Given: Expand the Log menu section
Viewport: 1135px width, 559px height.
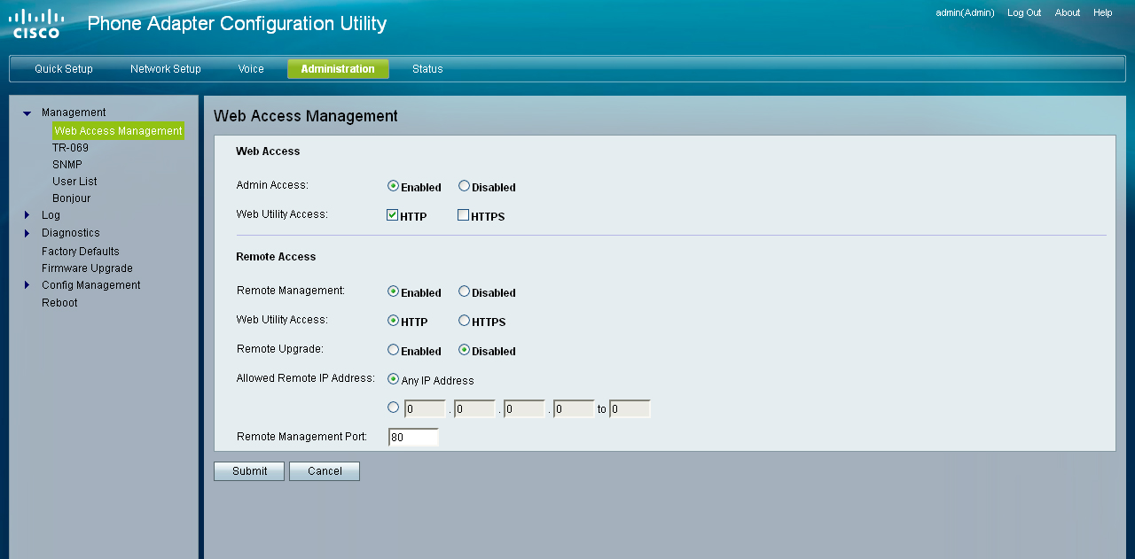Looking at the screenshot, I should pyautogui.click(x=27, y=215).
